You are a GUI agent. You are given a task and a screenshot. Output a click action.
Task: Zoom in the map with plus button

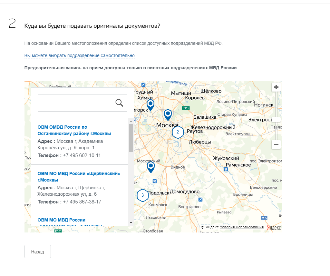tap(276, 87)
